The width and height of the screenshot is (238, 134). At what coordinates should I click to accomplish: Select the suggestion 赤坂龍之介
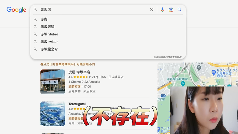49,49
